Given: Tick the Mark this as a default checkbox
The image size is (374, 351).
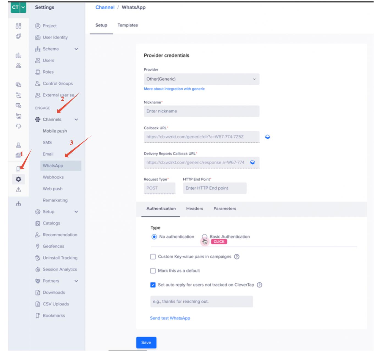Looking at the screenshot, I should (153, 271).
